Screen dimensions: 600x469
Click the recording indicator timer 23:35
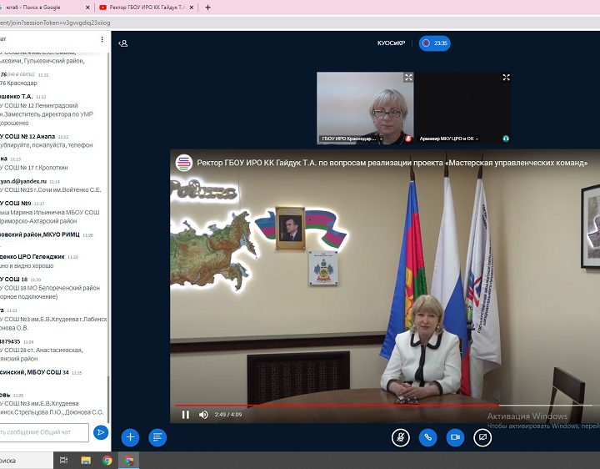(434, 43)
